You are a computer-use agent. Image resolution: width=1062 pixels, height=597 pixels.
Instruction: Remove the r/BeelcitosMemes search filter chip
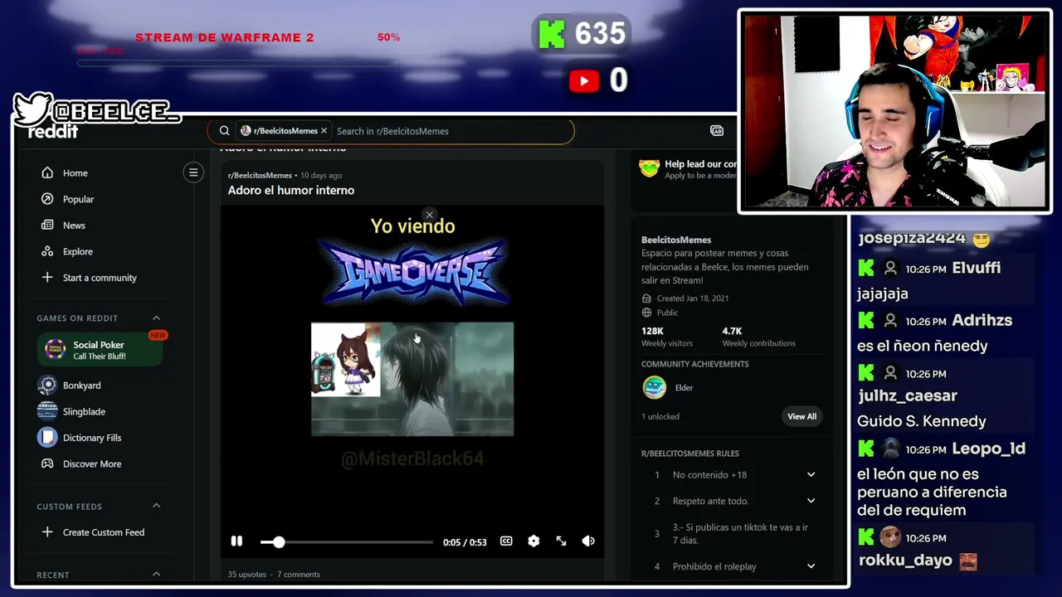pos(324,131)
